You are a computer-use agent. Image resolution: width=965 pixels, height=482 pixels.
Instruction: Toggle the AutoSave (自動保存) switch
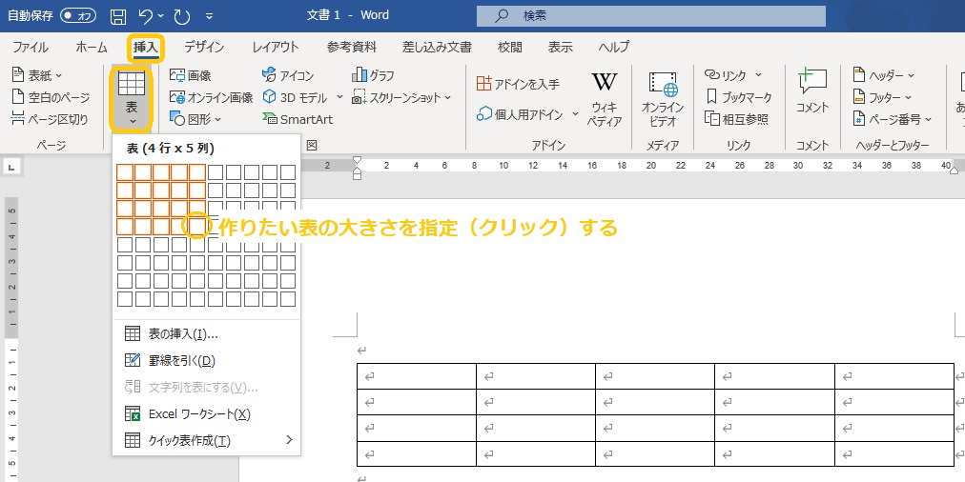pyautogui.click(x=77, y=16)
